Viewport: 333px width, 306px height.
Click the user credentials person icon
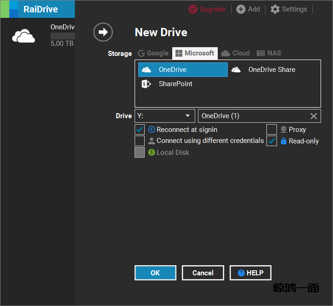tap(152, 141)
